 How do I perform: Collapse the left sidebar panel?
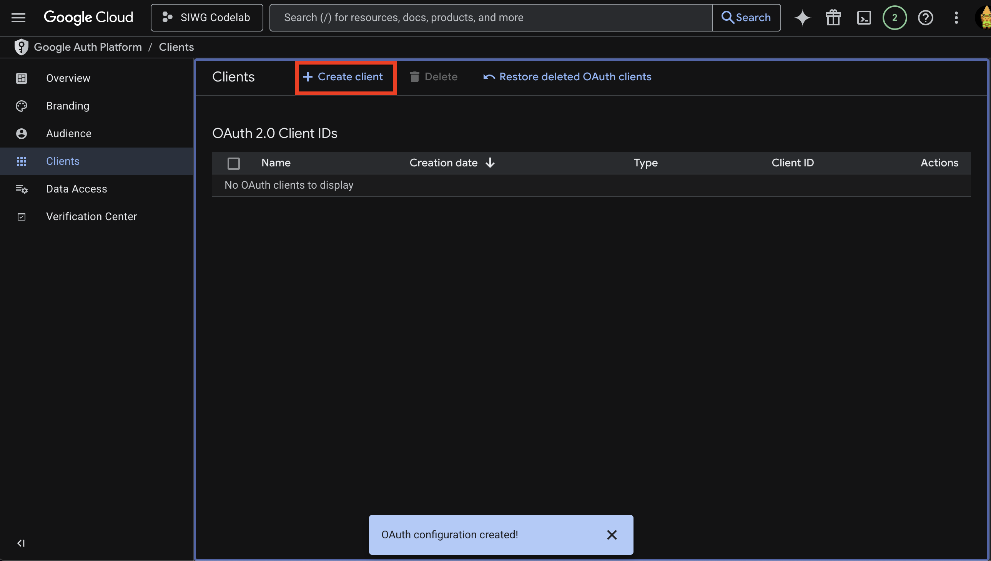pyautogui.click(x=21, y=543)
